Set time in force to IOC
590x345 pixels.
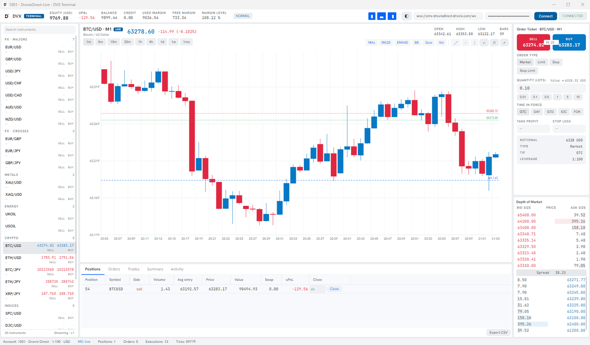564,112
